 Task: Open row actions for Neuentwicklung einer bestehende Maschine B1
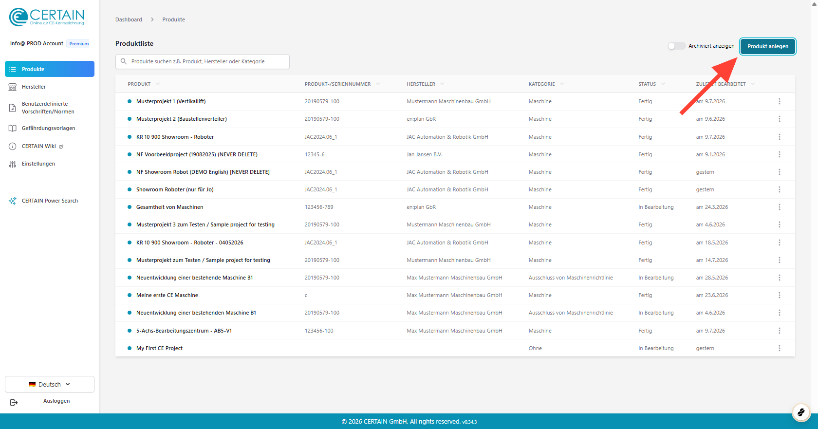[779, 278]
